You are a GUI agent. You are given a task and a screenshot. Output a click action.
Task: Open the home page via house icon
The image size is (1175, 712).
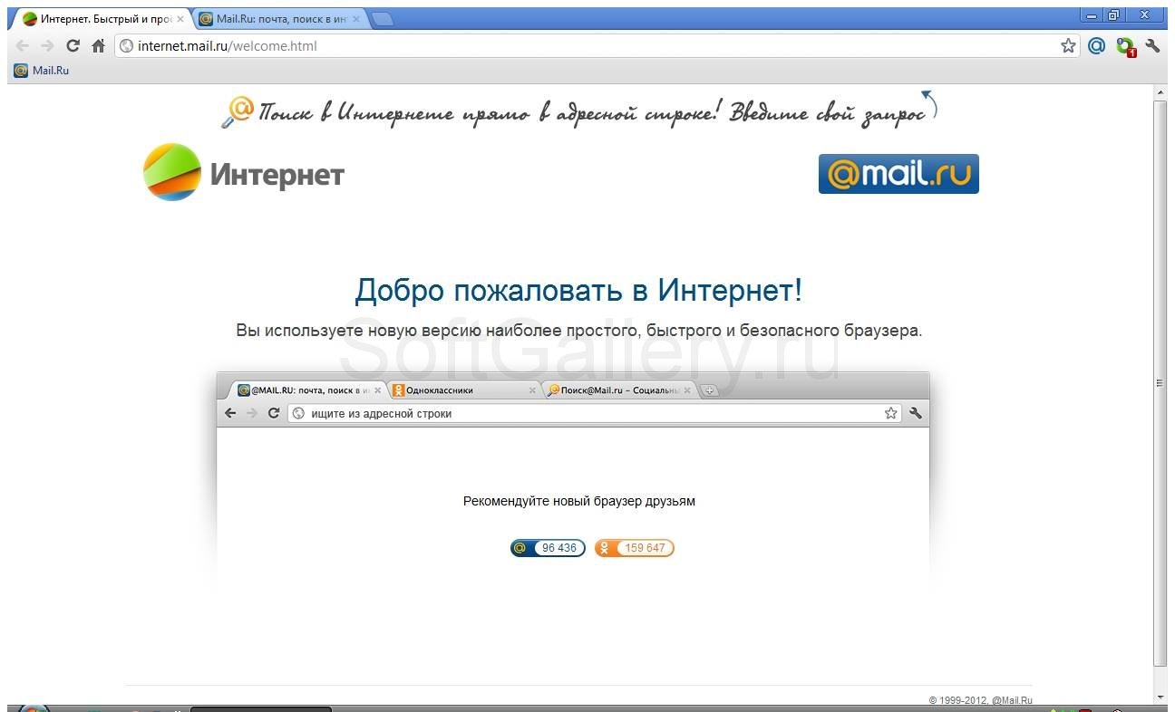(x=99, y=46)
